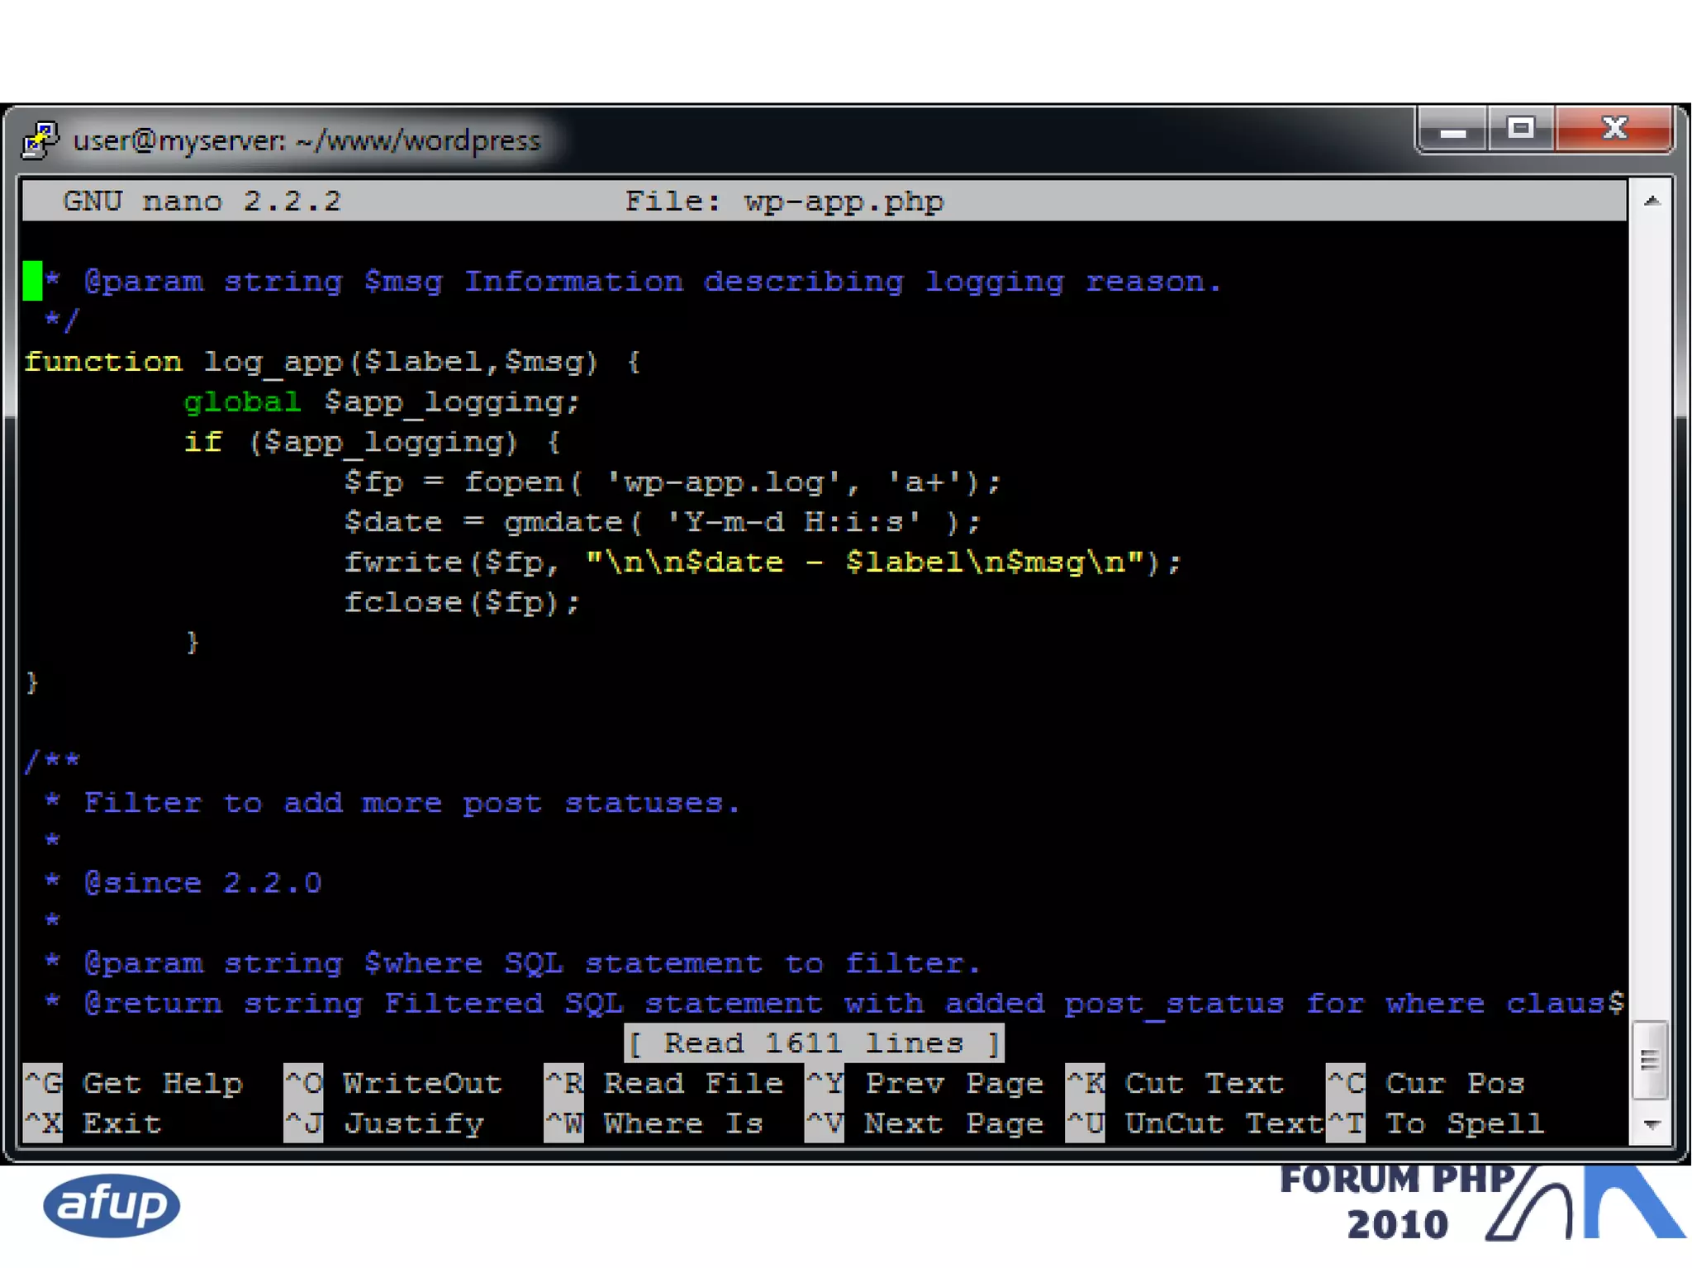Click the 'Read 1611 lines' status message
The width and height of the screenshot is (1692, 1268).
[x=814, y=1043]
